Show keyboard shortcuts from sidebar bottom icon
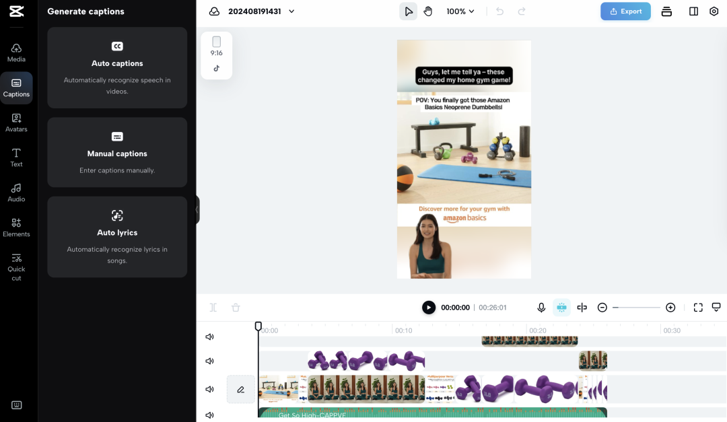 coord(16,405)
